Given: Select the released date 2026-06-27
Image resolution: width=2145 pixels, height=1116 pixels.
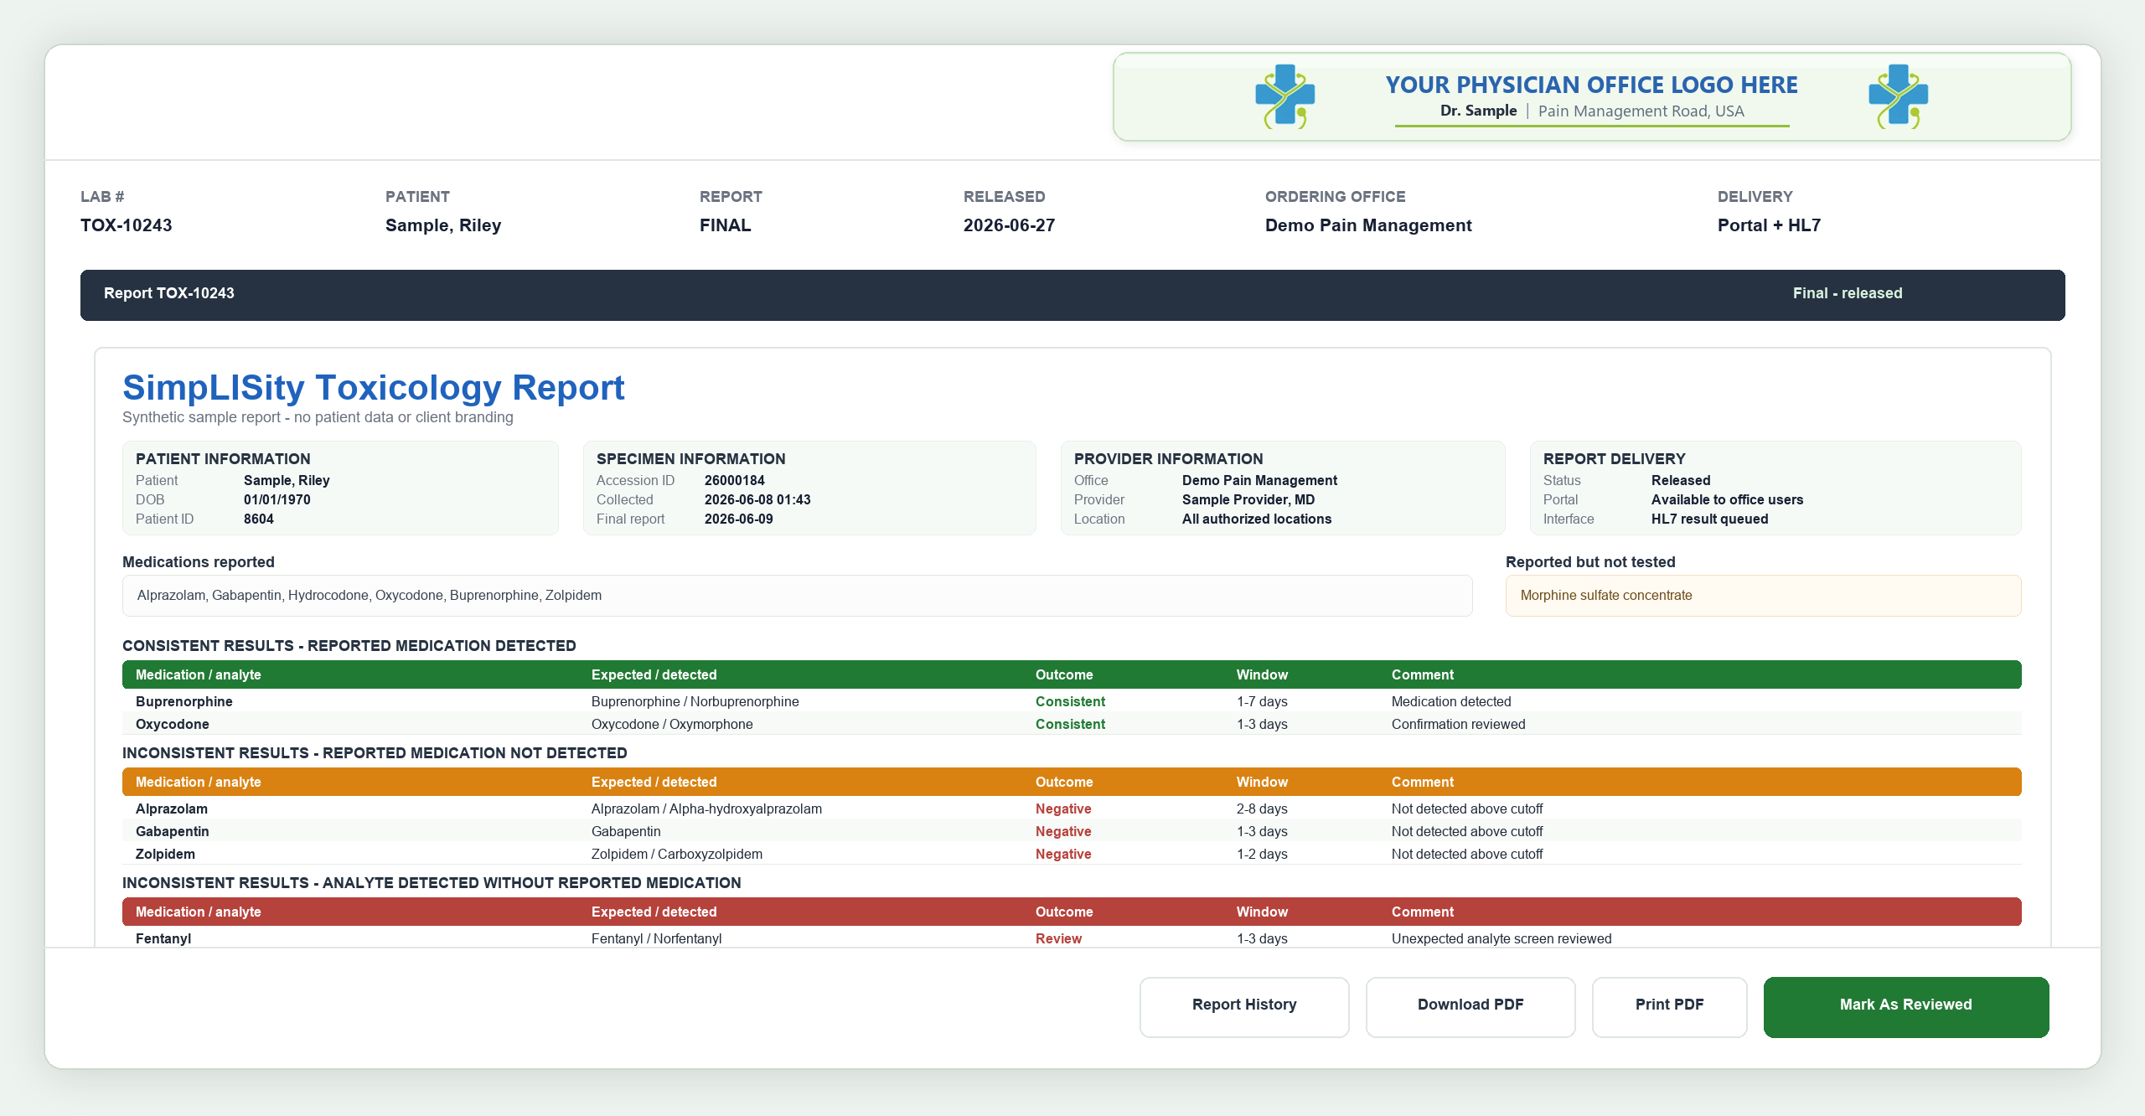Looking at the screenshot, I should coord(1009,225).
